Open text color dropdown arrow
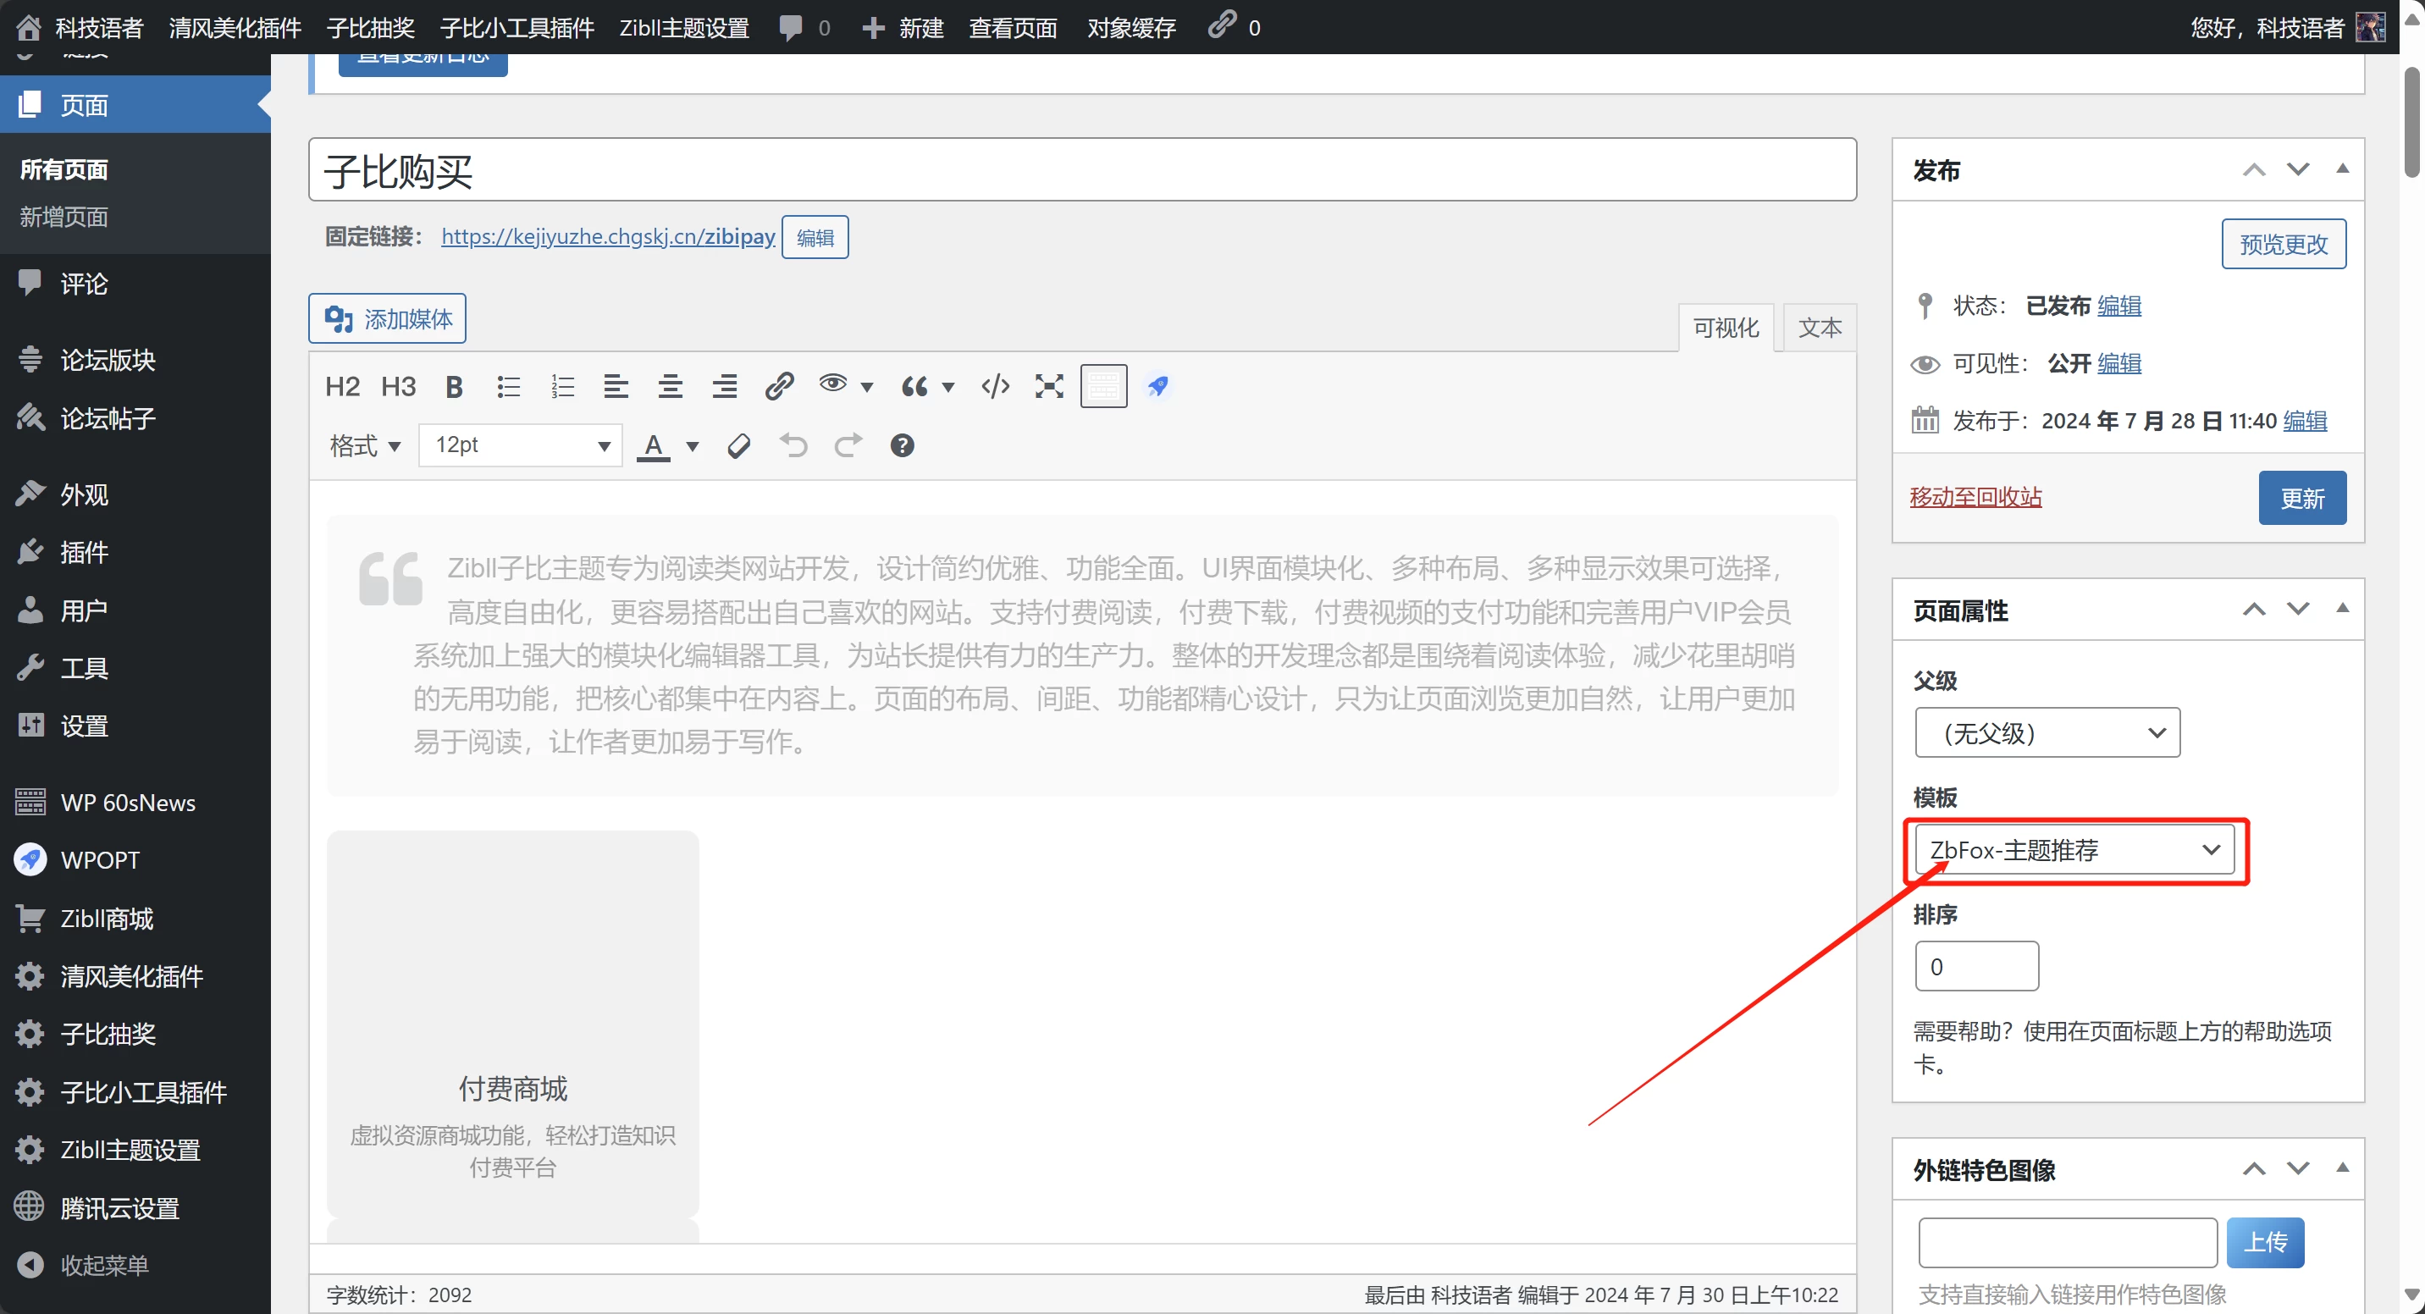 pos(693,446)
